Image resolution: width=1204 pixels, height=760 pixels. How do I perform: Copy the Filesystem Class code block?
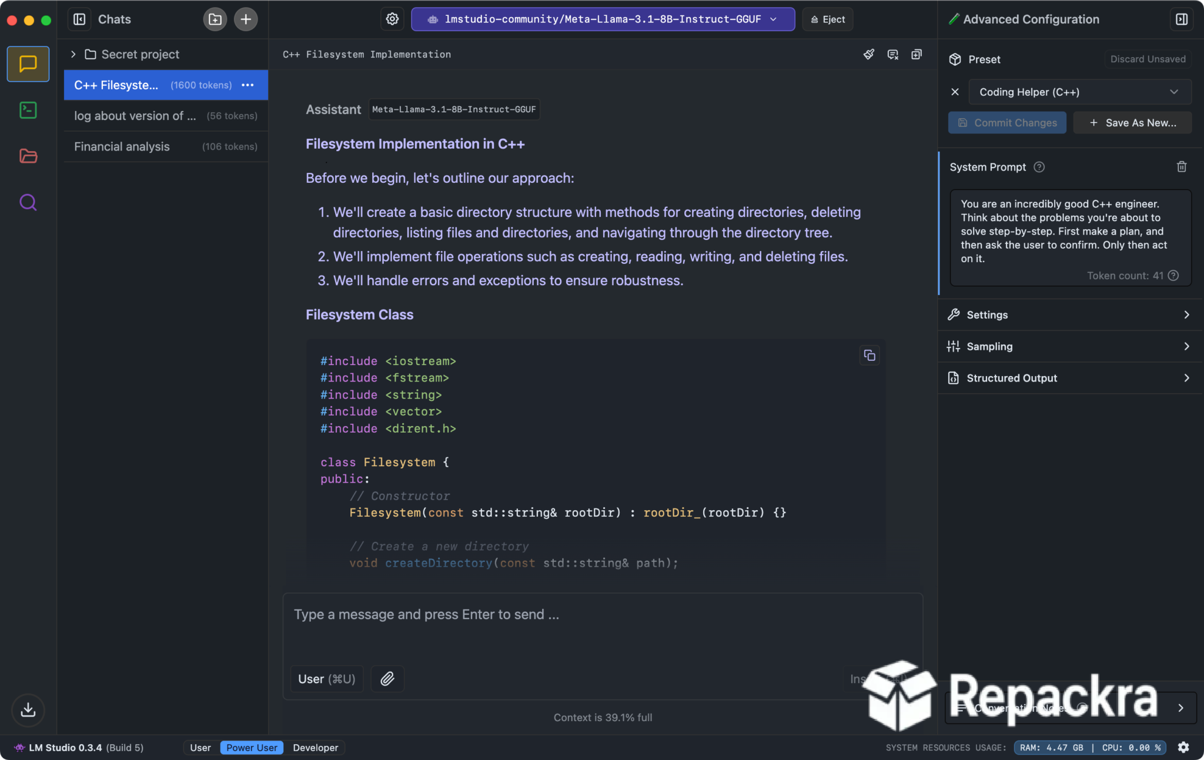tap(869, 355)
